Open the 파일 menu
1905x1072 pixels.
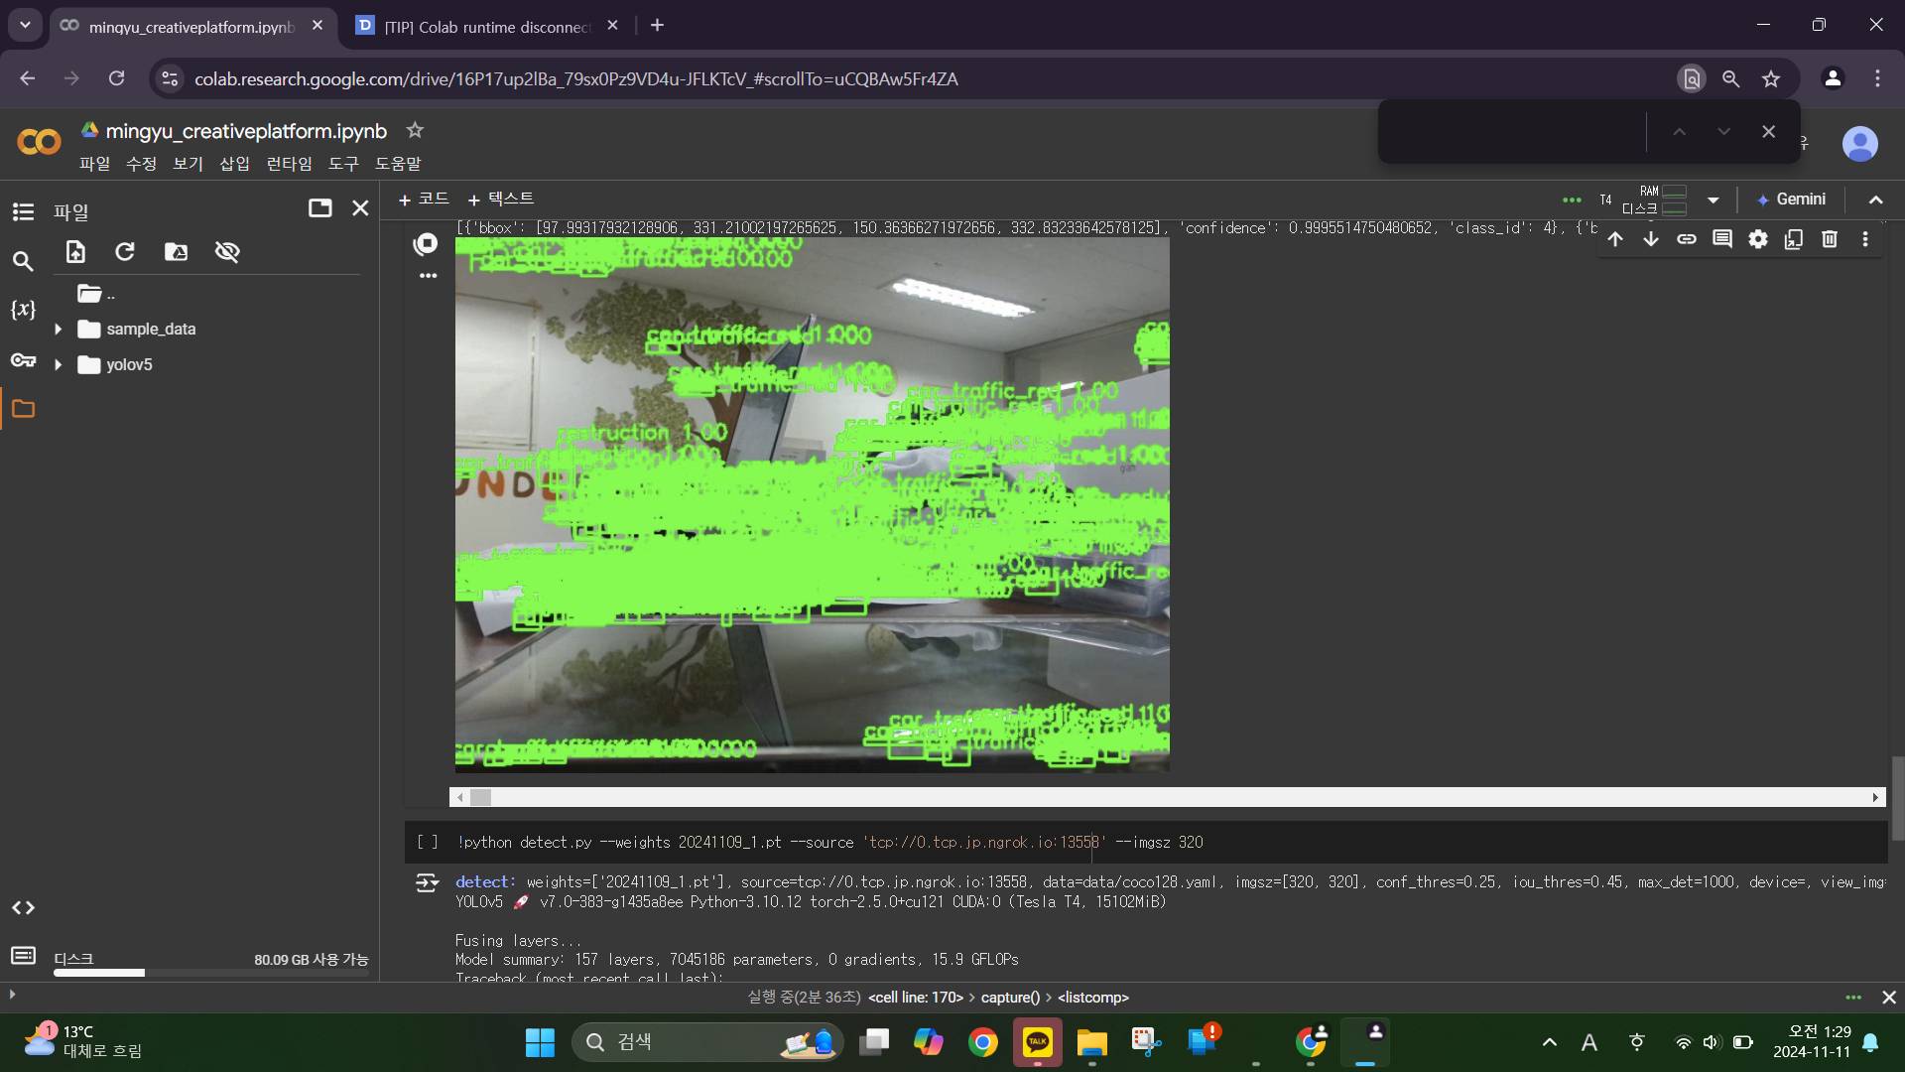94,163
